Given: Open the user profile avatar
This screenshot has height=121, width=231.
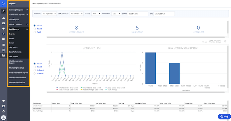Looking at the screenshot, I should click(x=4, y=118).
